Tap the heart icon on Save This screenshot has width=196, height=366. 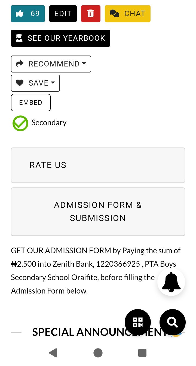(x=20, y=83)
